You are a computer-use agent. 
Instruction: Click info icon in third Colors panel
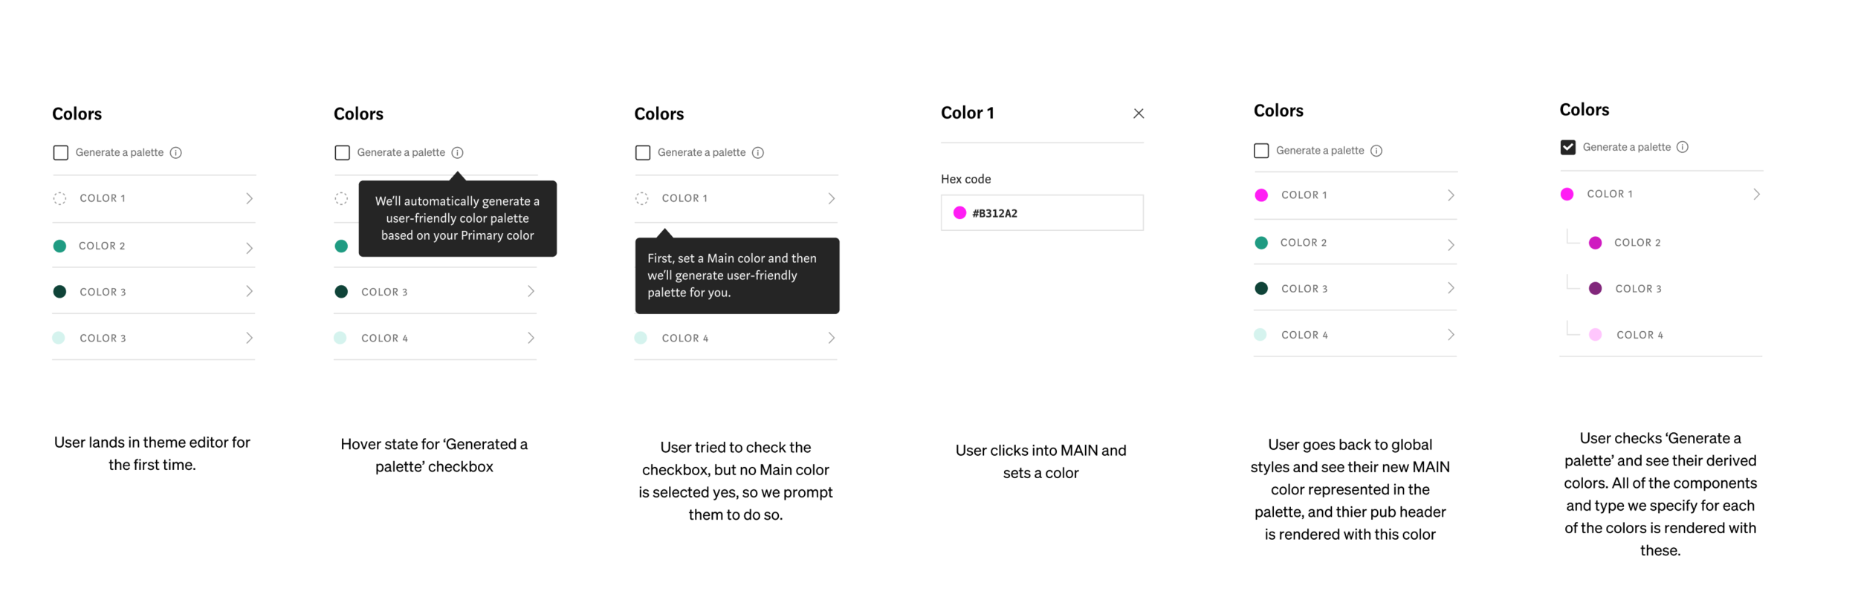point(758,153)
